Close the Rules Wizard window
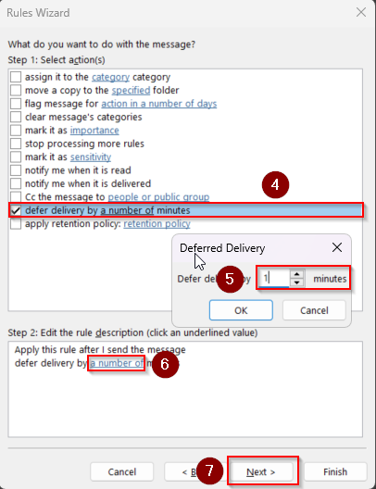Image resolution: width=376 pixels, height=489 pixels. tap(361, 12)
